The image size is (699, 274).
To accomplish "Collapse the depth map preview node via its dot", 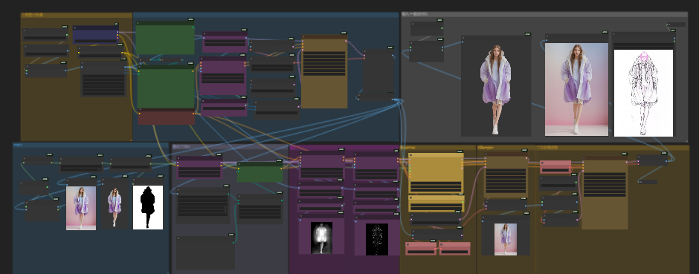I will point(300,217).
